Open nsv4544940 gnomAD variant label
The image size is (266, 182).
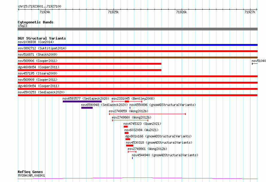pyautogui.click(x=165, y=155)
